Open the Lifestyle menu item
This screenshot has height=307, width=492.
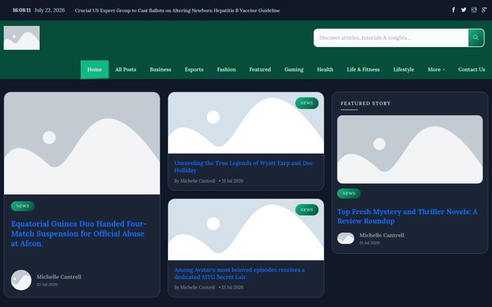tap(404, 70)
